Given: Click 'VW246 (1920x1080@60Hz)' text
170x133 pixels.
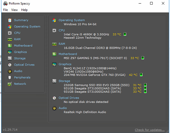Looking at the screenshot, I should click(x=83, y=72).
